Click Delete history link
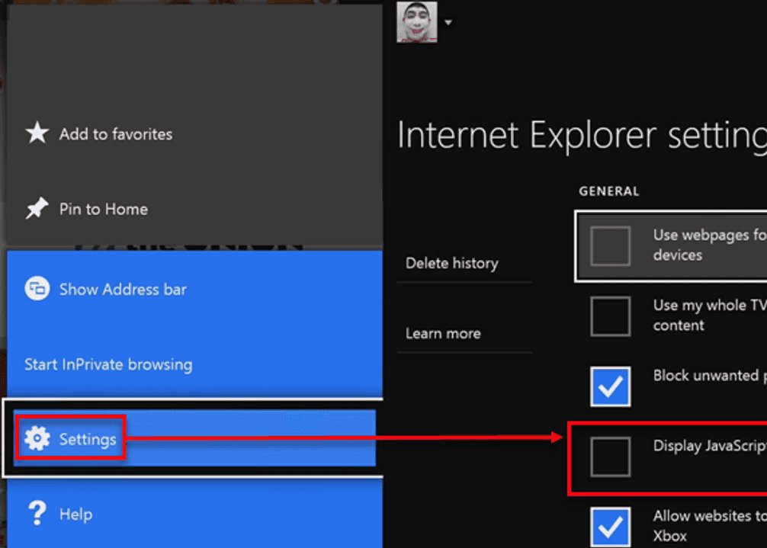This screenshot has width=767, height=548. 452,264
